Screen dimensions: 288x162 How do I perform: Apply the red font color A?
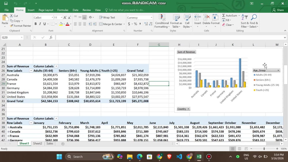[x=67, y=24]
